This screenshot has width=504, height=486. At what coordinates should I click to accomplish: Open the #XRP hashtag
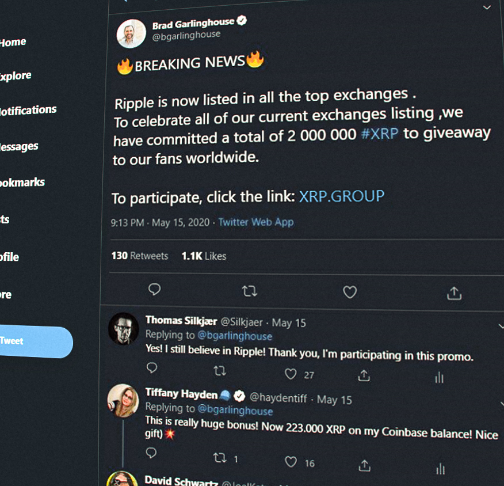[380, 134]
